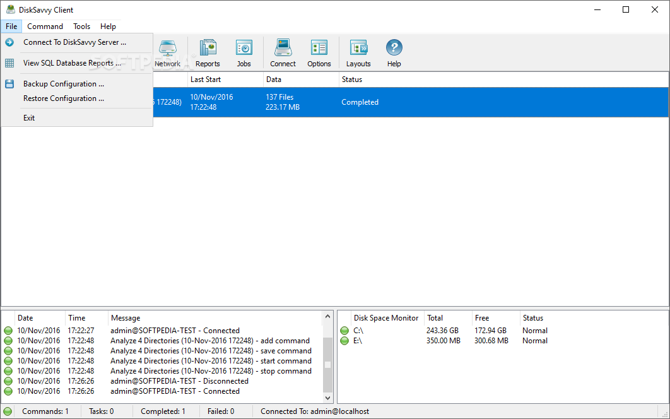This screenshot has height=419, width=670.
Task: Click green icon of 'start command' log entry
Action: tap(8, 361)
